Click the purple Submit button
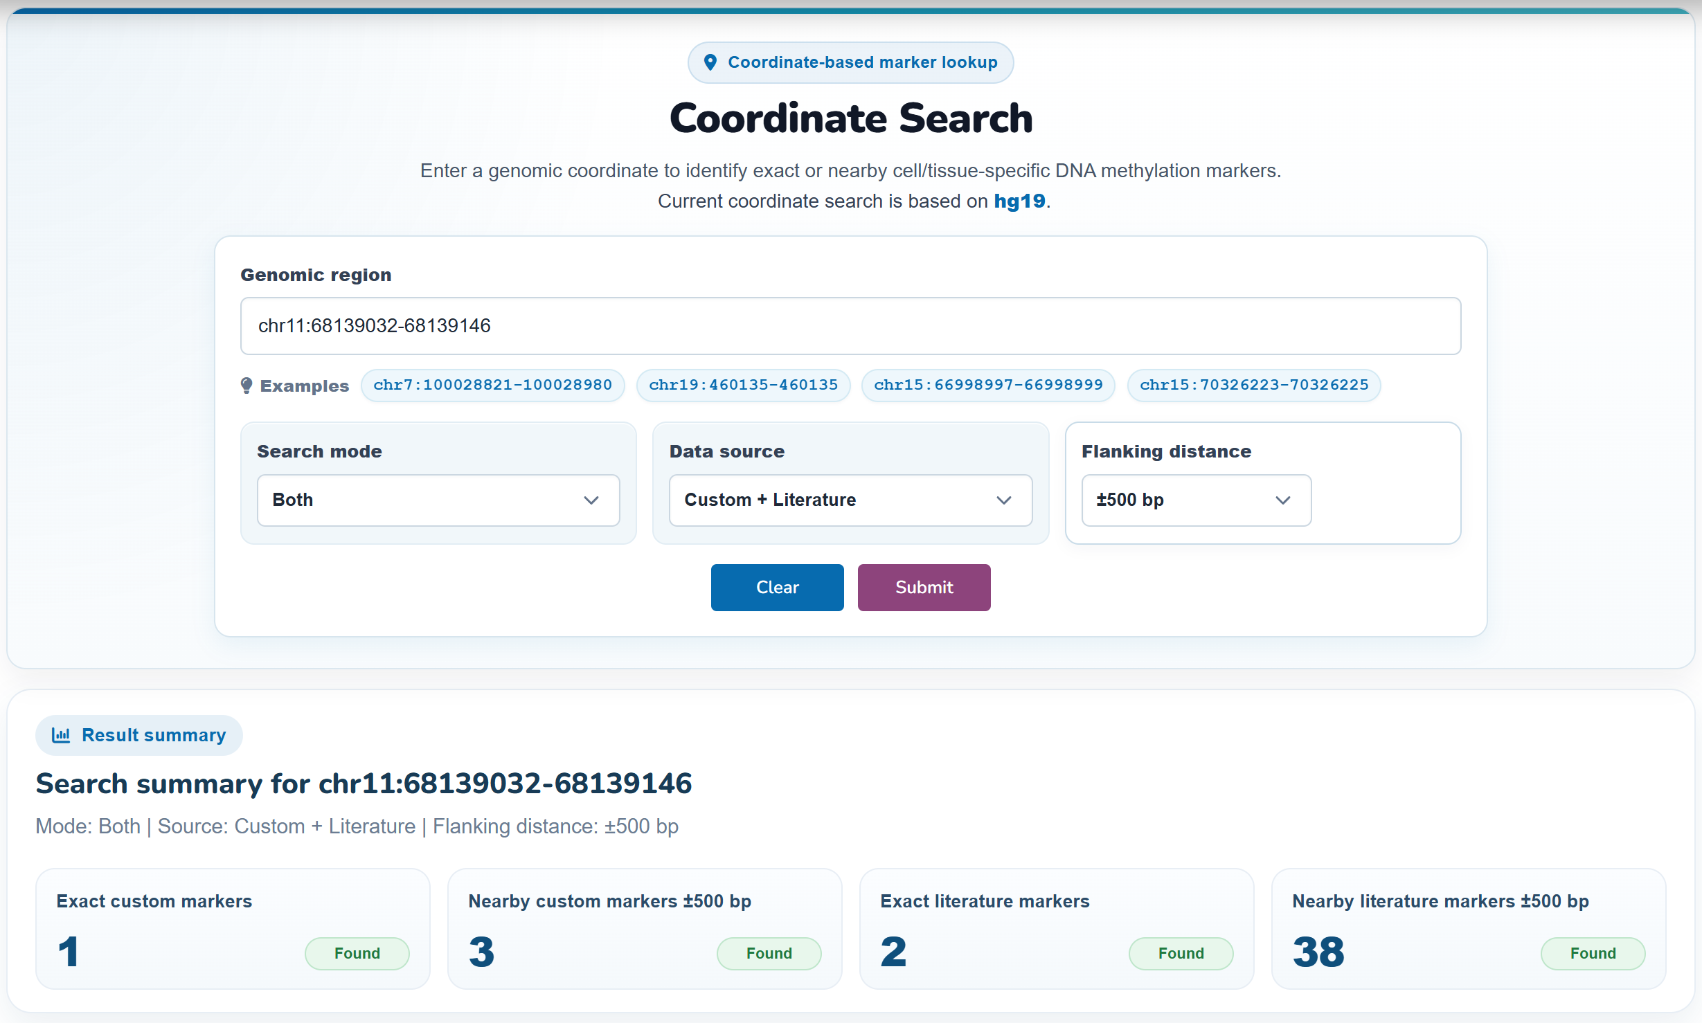The width and height of the screenshot is (1702, 1023). (924, 587)
